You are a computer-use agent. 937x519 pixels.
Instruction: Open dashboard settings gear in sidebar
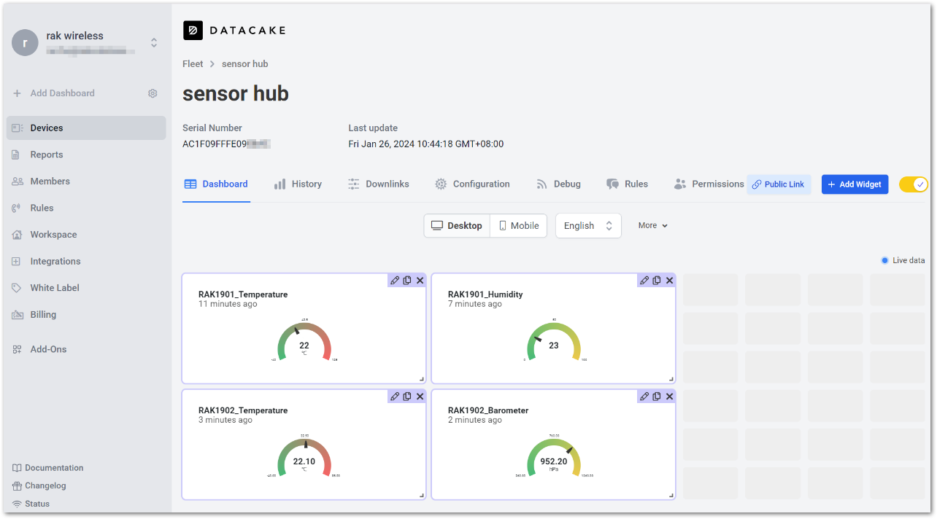tap(153, 93)
